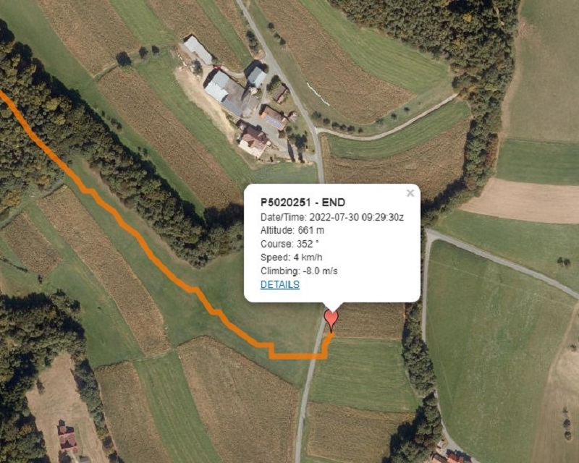Click the orange flight track line
Image resolution: width=579 pixels, height=463 pixels.
coord(148,249)
